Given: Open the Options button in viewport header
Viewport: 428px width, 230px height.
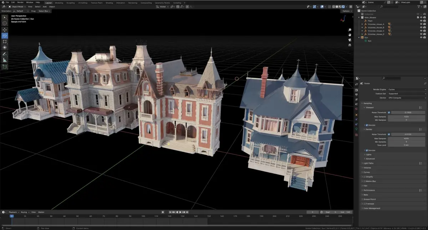Looking at the screenshot, I should [x=346, y=11].
